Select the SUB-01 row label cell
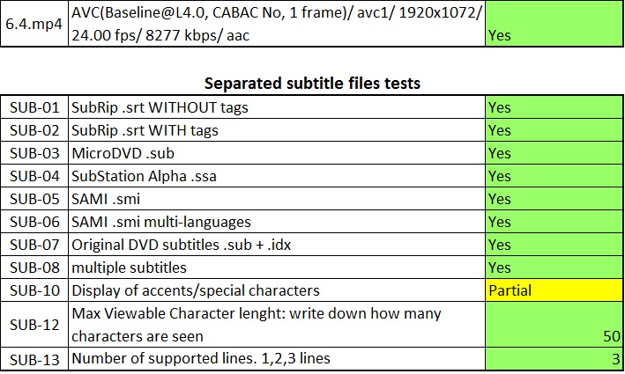The width and height of the screenshot is (625, 374). (x=34, y=107)
